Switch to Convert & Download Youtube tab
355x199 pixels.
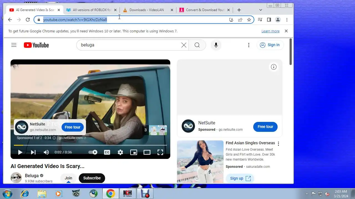pyautogui.click(x=205, y=10)
